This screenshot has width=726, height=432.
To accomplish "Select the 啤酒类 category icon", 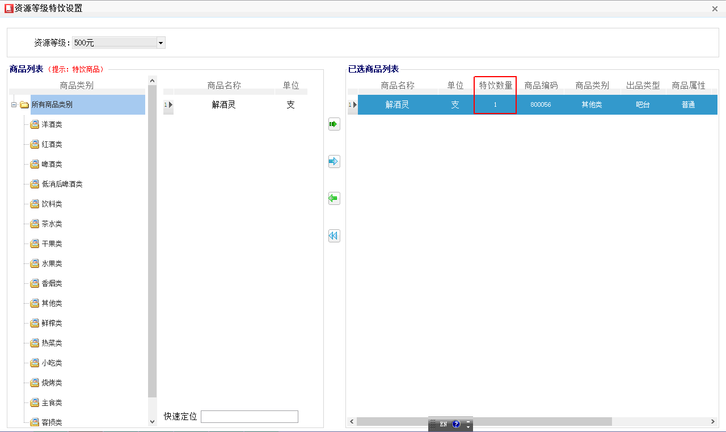I will pos(35,164).
